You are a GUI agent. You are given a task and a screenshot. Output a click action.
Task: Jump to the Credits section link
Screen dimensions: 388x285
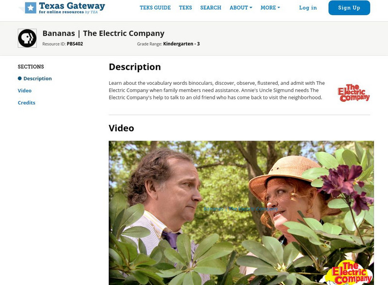coord(27,103)
